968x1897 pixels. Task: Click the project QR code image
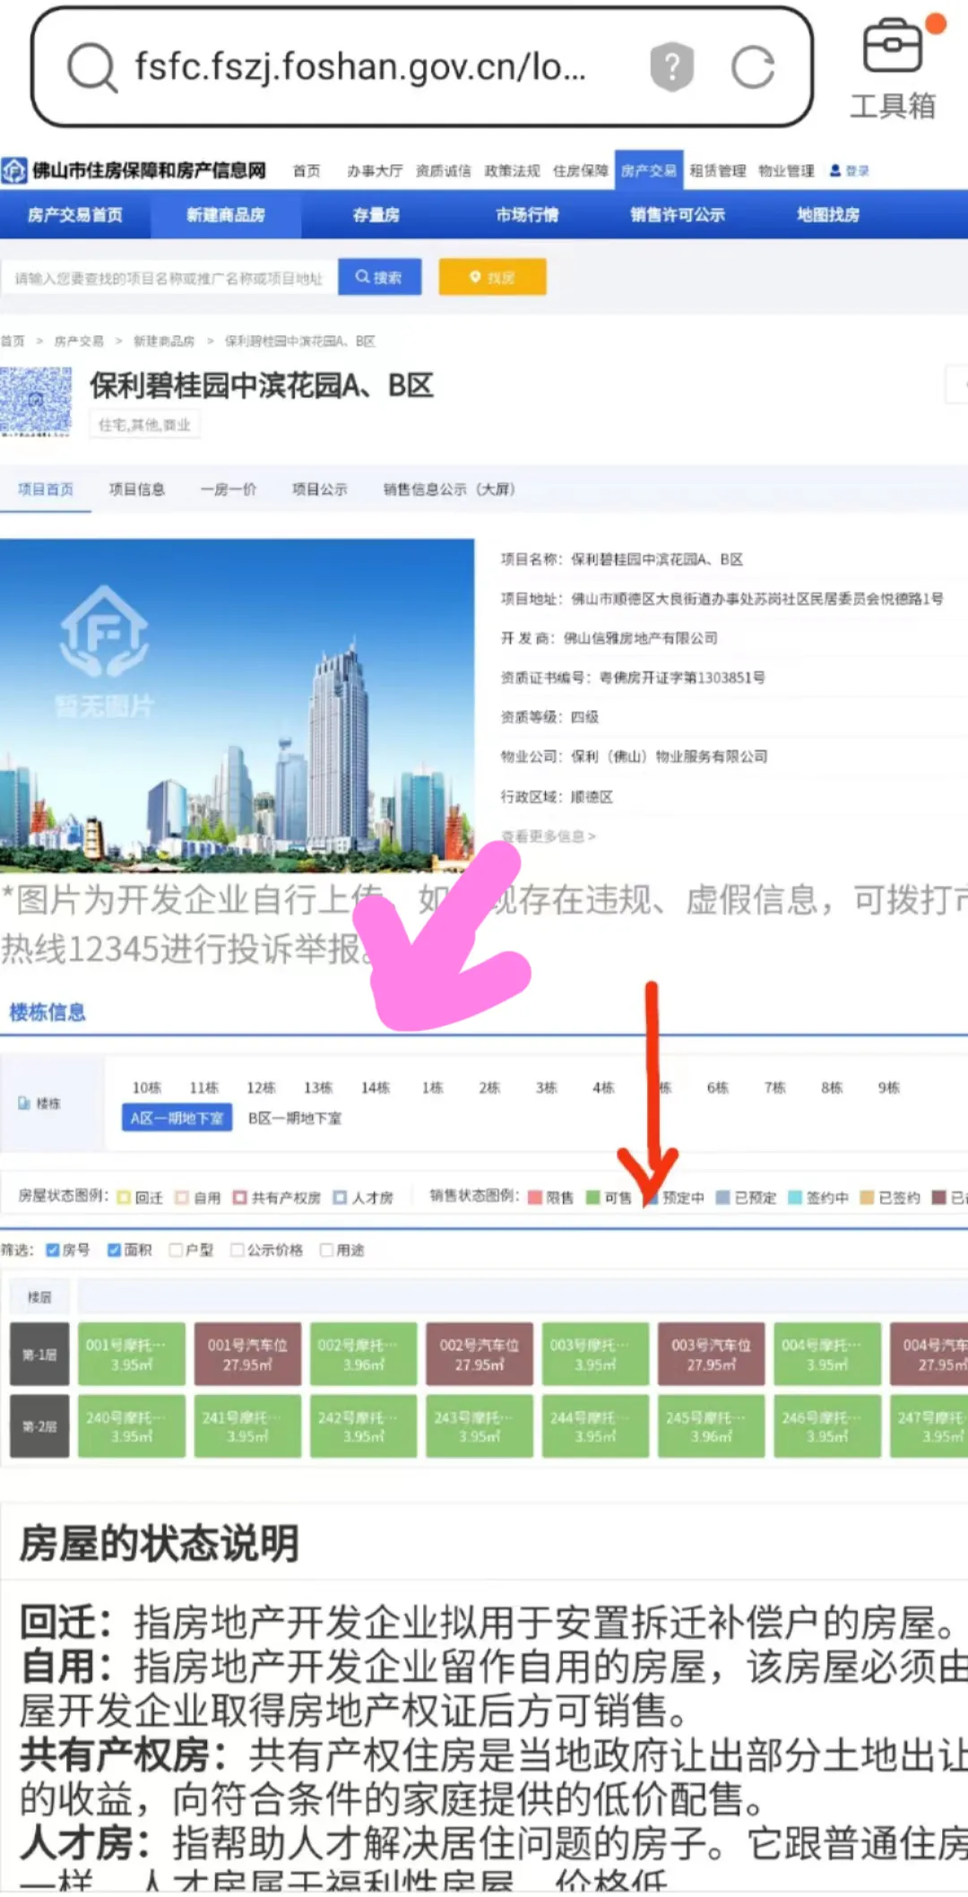point(36,401)
